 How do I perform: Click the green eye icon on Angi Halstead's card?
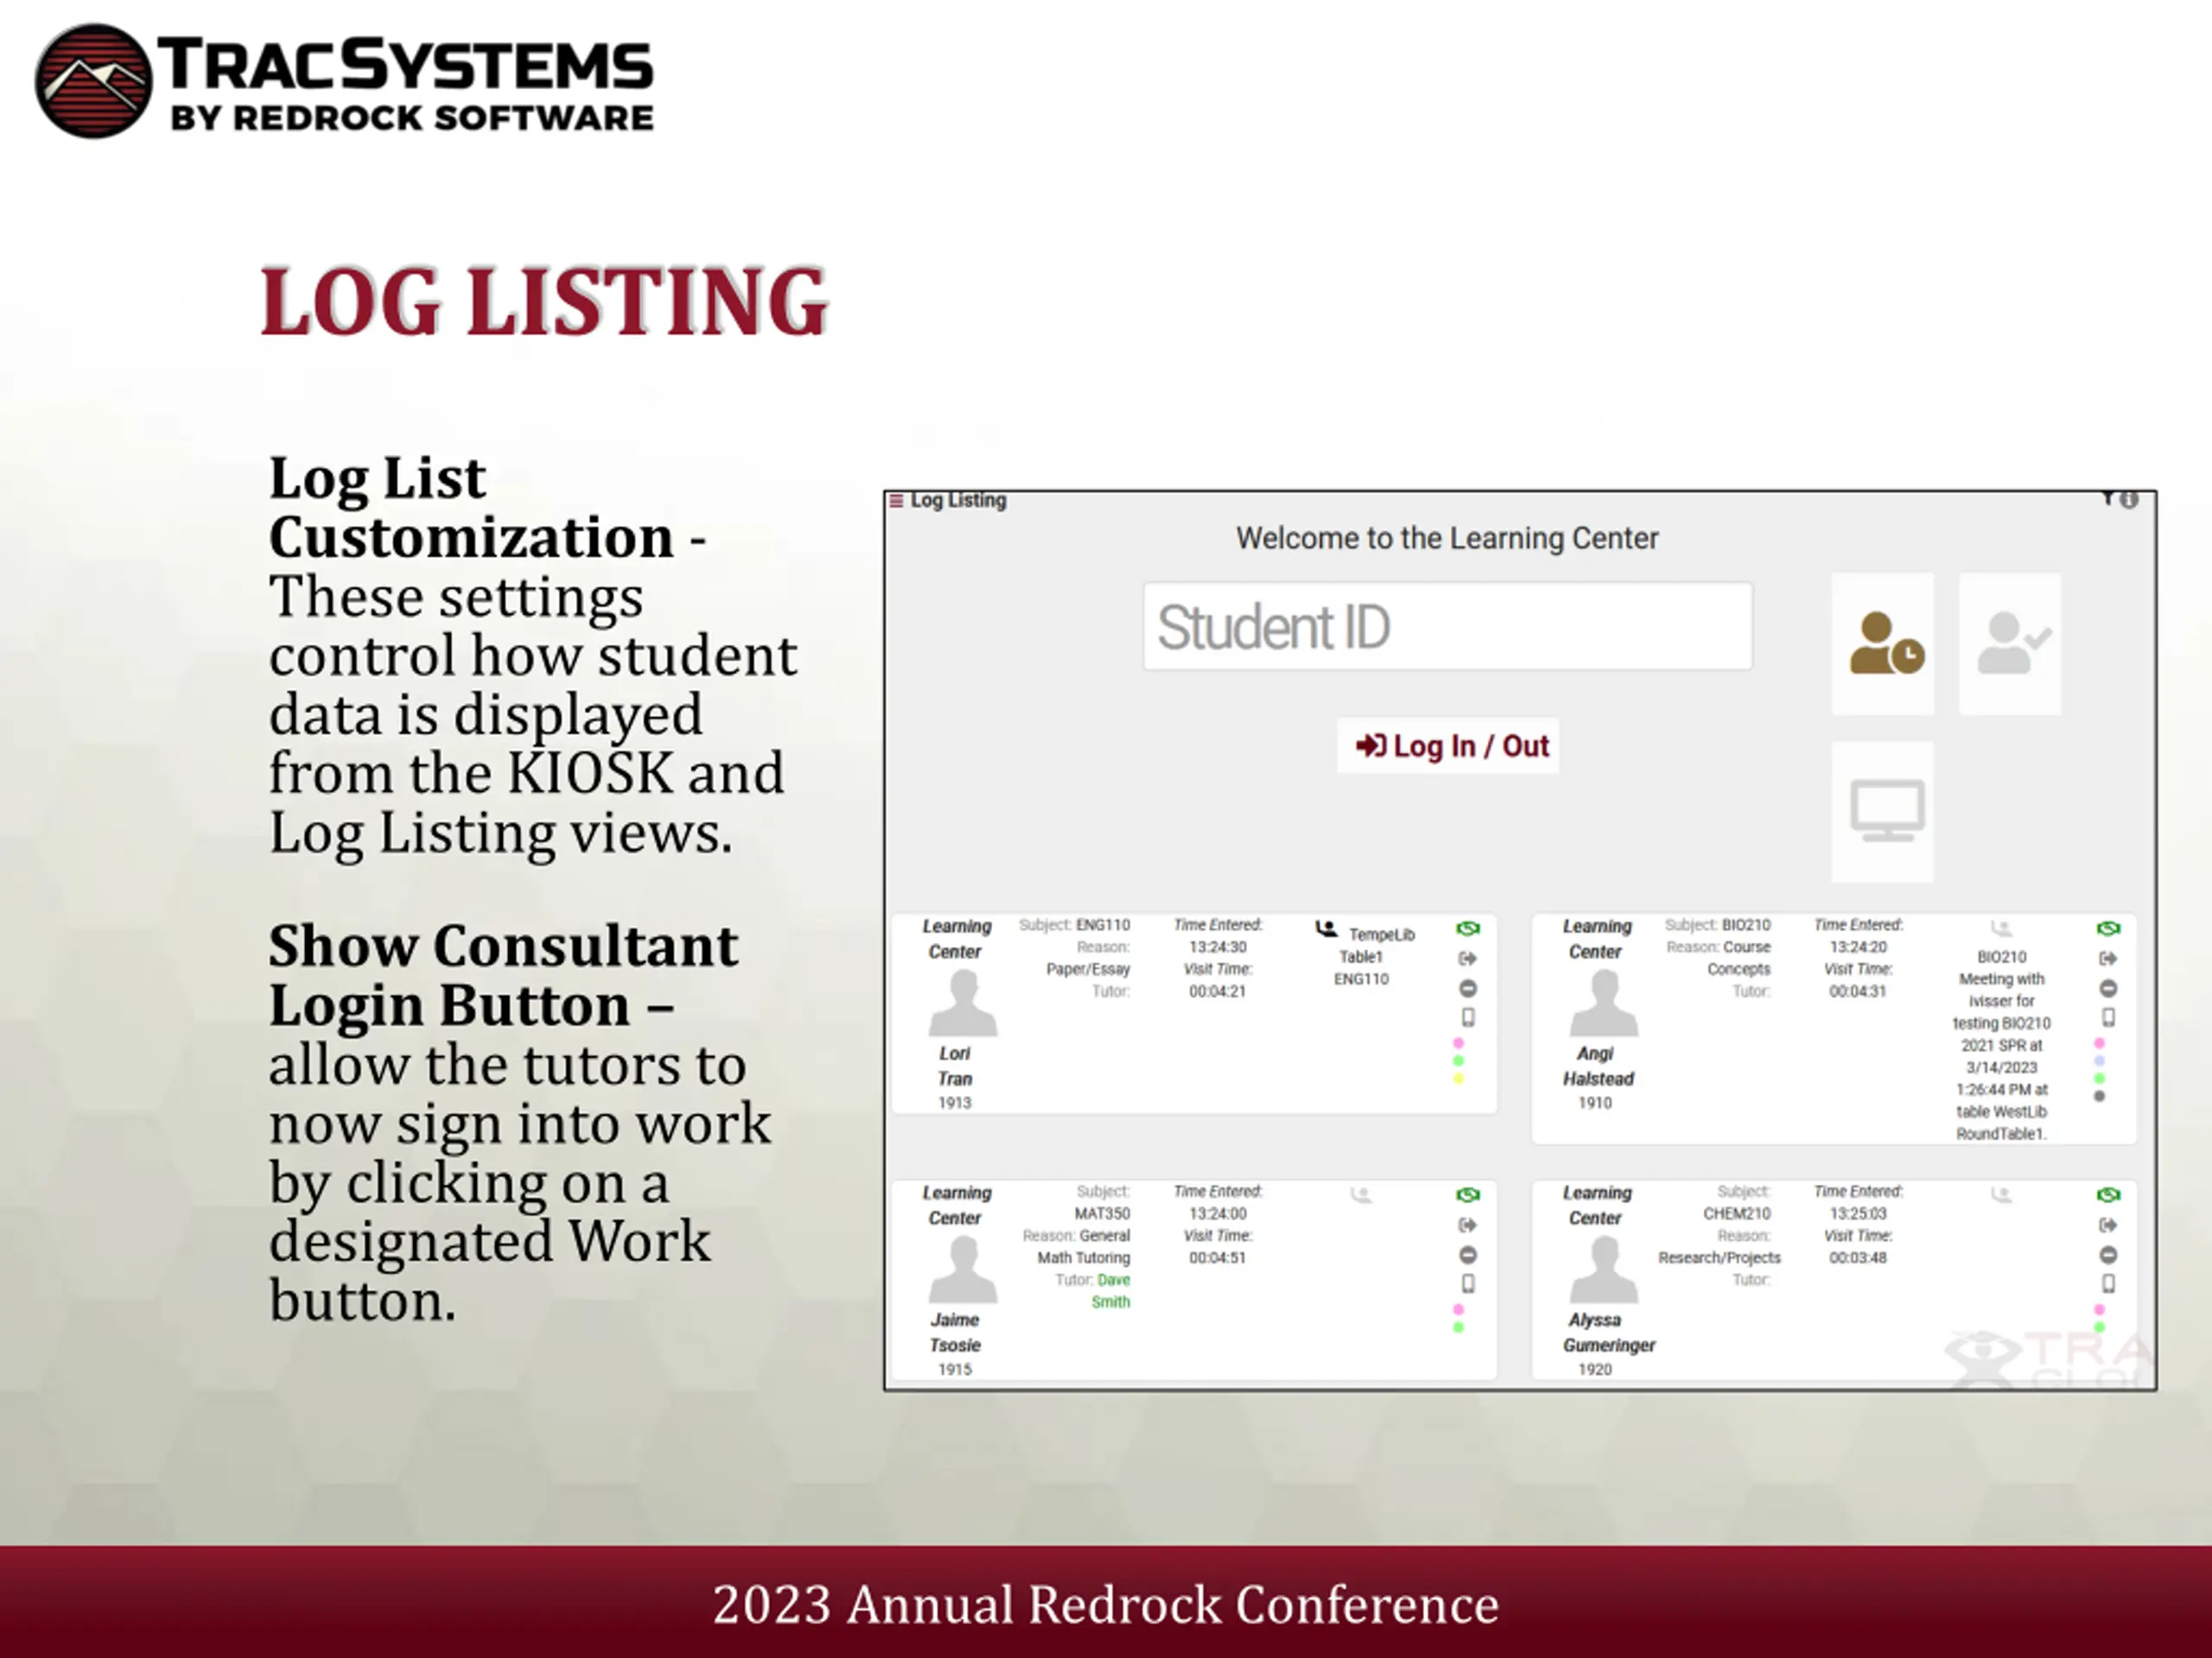2108,928
